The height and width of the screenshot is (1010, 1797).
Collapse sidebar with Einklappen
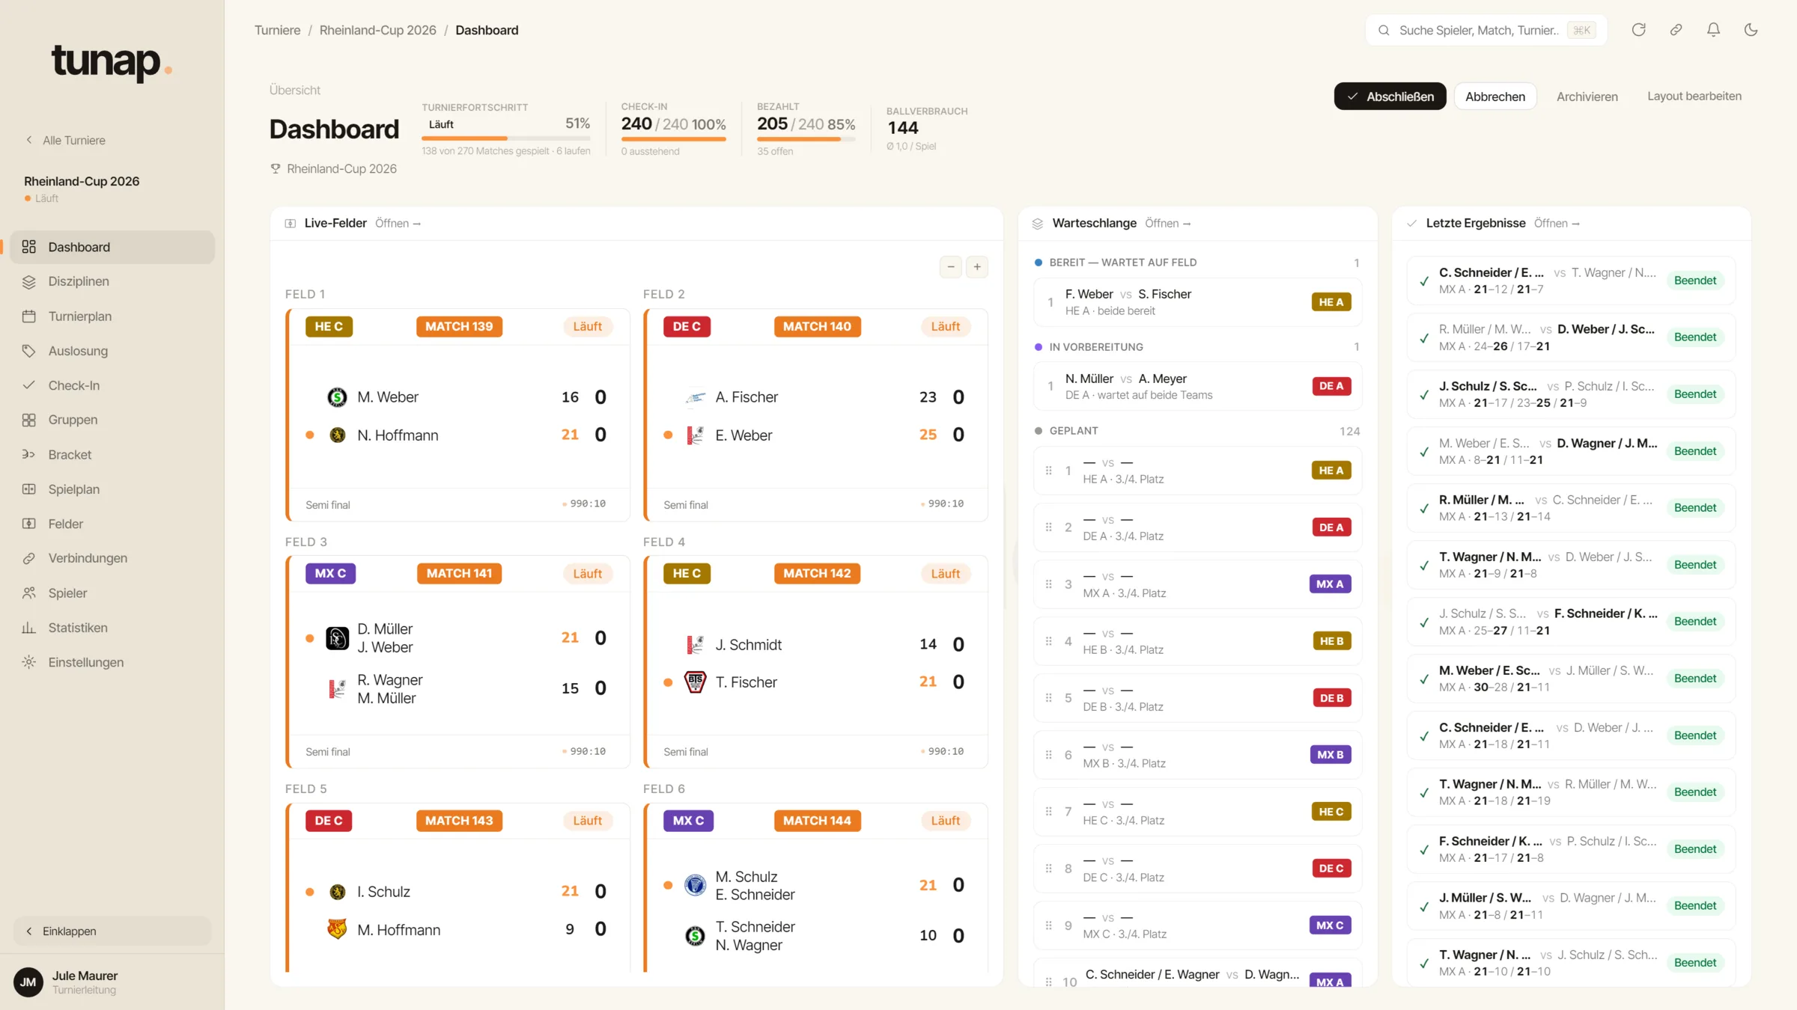(x=112, y=931)
